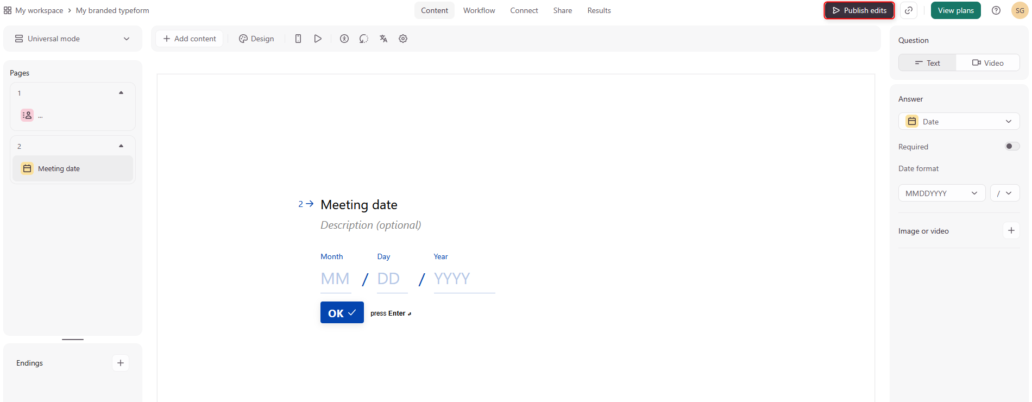Screen dimensions: 1032x402
Task: Expand the Universal mode dropdown
Action: pos(73,39)
